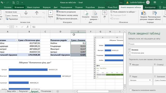Select column E header
The width and height of the screenshot is (166, 93).
click(x=78, y=32)
